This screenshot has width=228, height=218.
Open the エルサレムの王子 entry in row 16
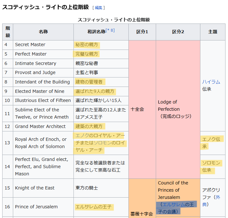click(93, 207)
